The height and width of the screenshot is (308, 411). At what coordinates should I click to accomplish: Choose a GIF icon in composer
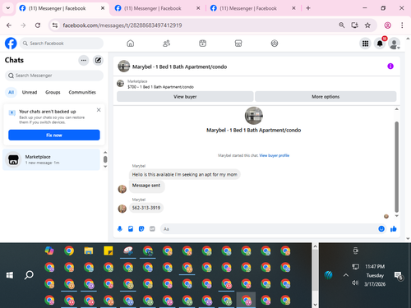(152, 228)
